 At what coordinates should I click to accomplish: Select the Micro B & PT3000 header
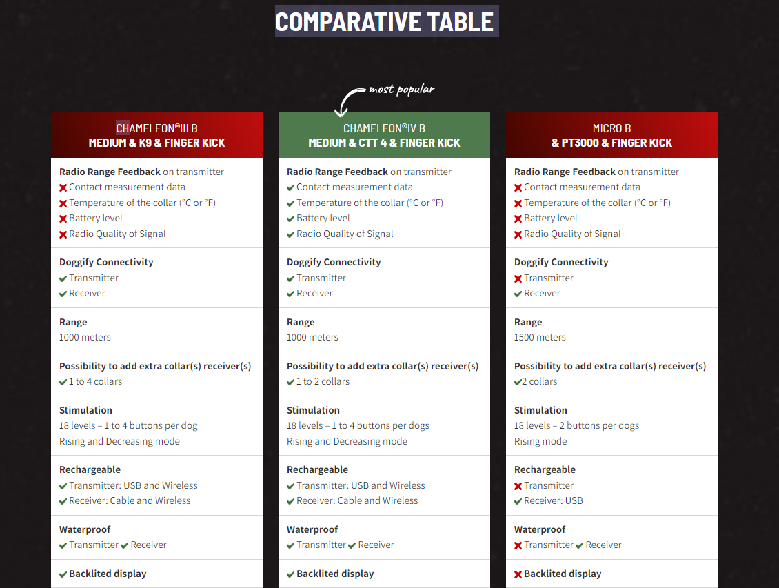[611, 135]
